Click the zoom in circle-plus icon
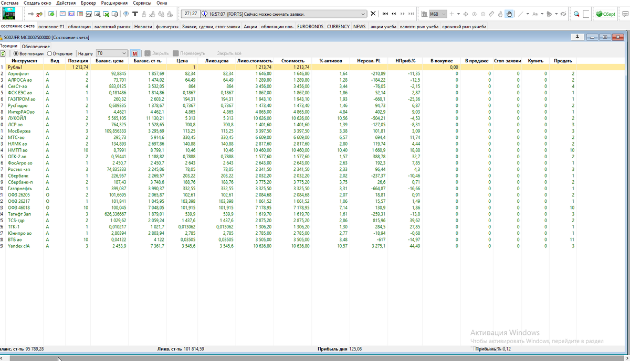 474,14
